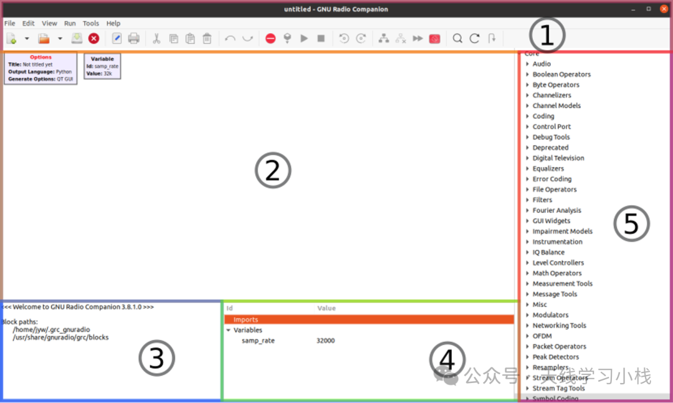
Task: Select Deprecated in block tree
Action: [x=550, y=147]
